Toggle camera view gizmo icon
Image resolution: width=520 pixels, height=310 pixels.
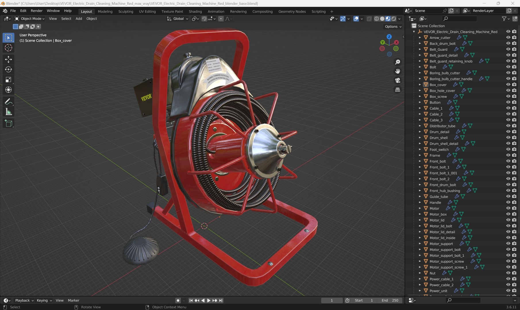click(x=398, y=80)
